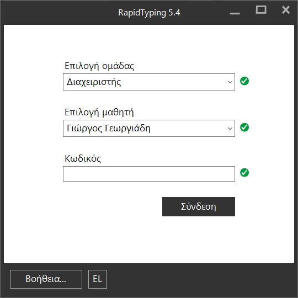Click the Επιλογή ομάδας label
Viewport: 298px width, 298px height.
(99, 66)
